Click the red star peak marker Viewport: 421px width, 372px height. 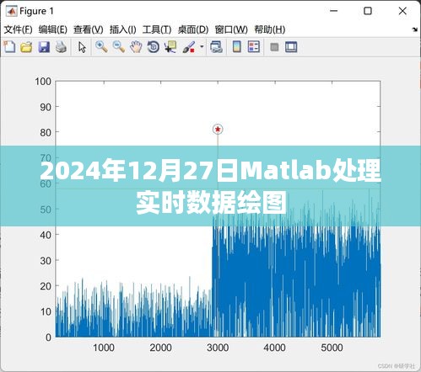point(218,129)
